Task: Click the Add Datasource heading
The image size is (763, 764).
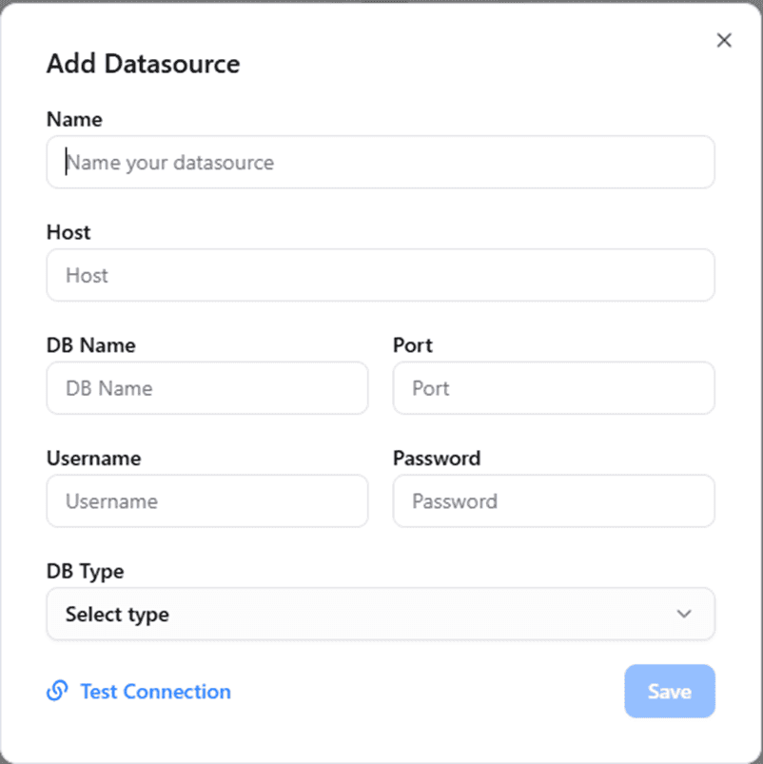Action: pyautogui.click(x=143, y=65)
